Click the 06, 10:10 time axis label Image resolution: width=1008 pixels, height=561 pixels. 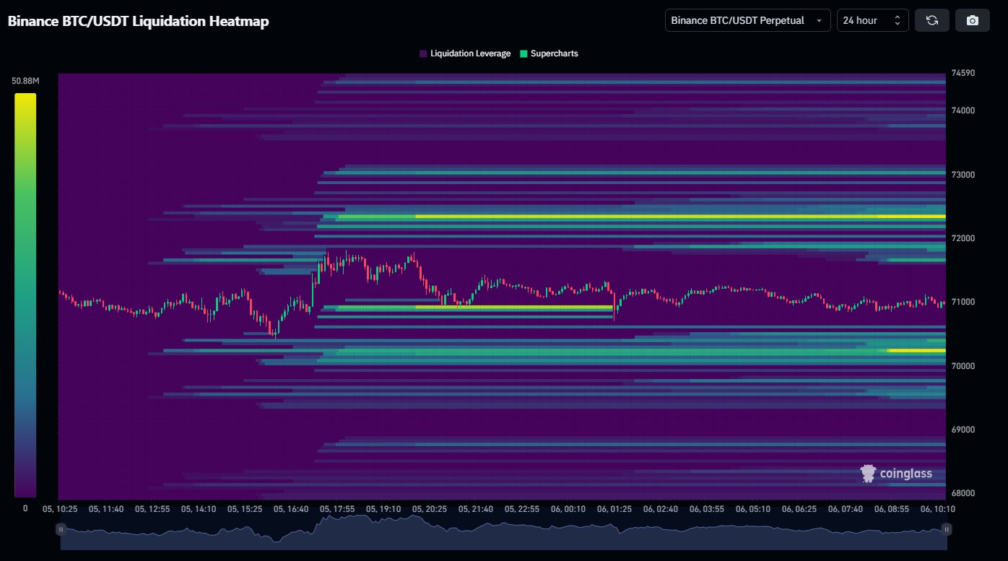tap(937, 508)
